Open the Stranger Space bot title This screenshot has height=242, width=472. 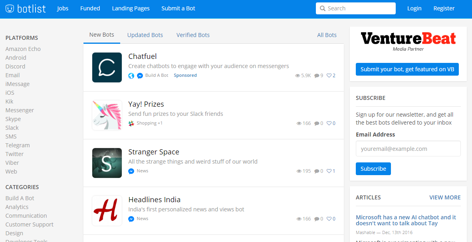pyautogui.click(x=153, y=152)
